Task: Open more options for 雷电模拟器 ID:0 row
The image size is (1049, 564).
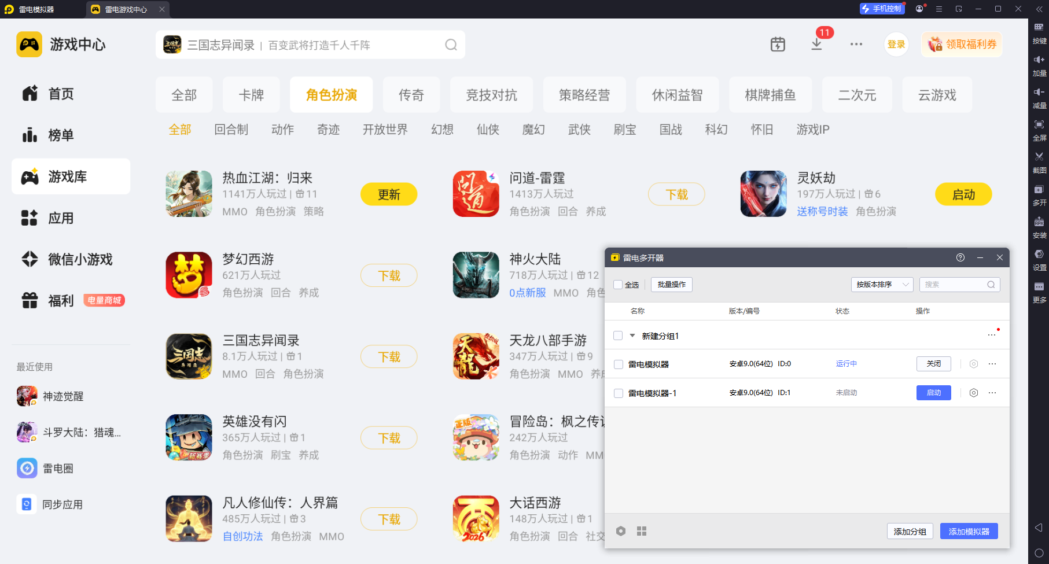Action: tap(992, 364)
